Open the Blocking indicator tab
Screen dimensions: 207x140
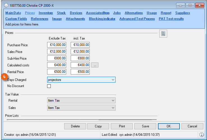pyautogui.click(x=102, y=19)
